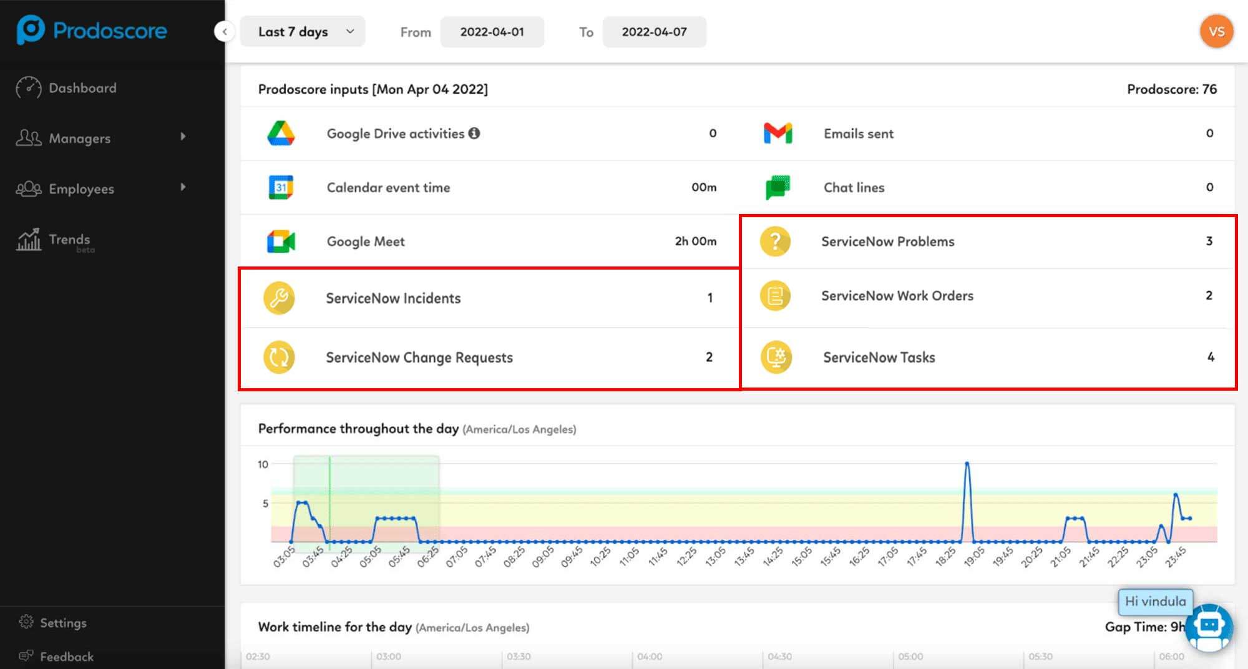This screenshot has height=669, width=1248.
Task: Select the ServiceNow Tasks label
Action: [879, 358]
